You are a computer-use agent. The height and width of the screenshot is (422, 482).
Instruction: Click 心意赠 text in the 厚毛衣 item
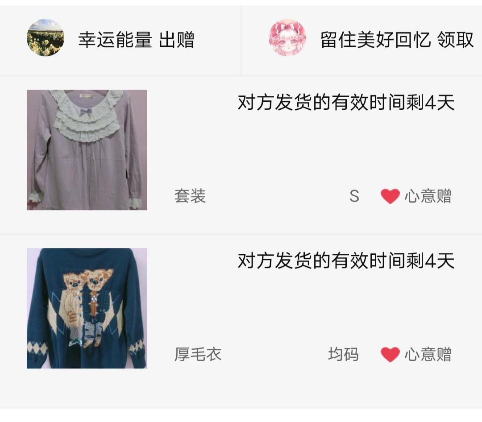(x=428, y=354)
